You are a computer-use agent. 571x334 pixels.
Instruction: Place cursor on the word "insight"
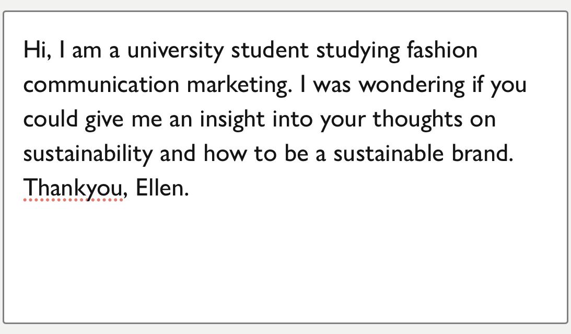pyautogui.click(x=232, y=120)
